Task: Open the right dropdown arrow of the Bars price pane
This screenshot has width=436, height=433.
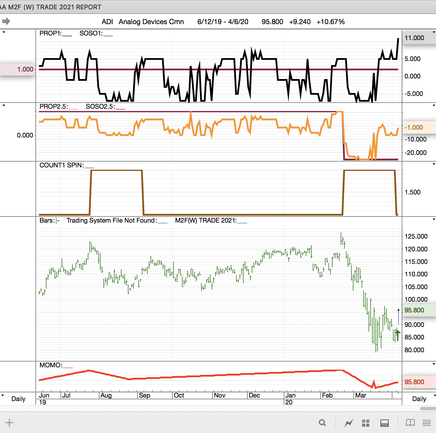Action: pos(434,219)
